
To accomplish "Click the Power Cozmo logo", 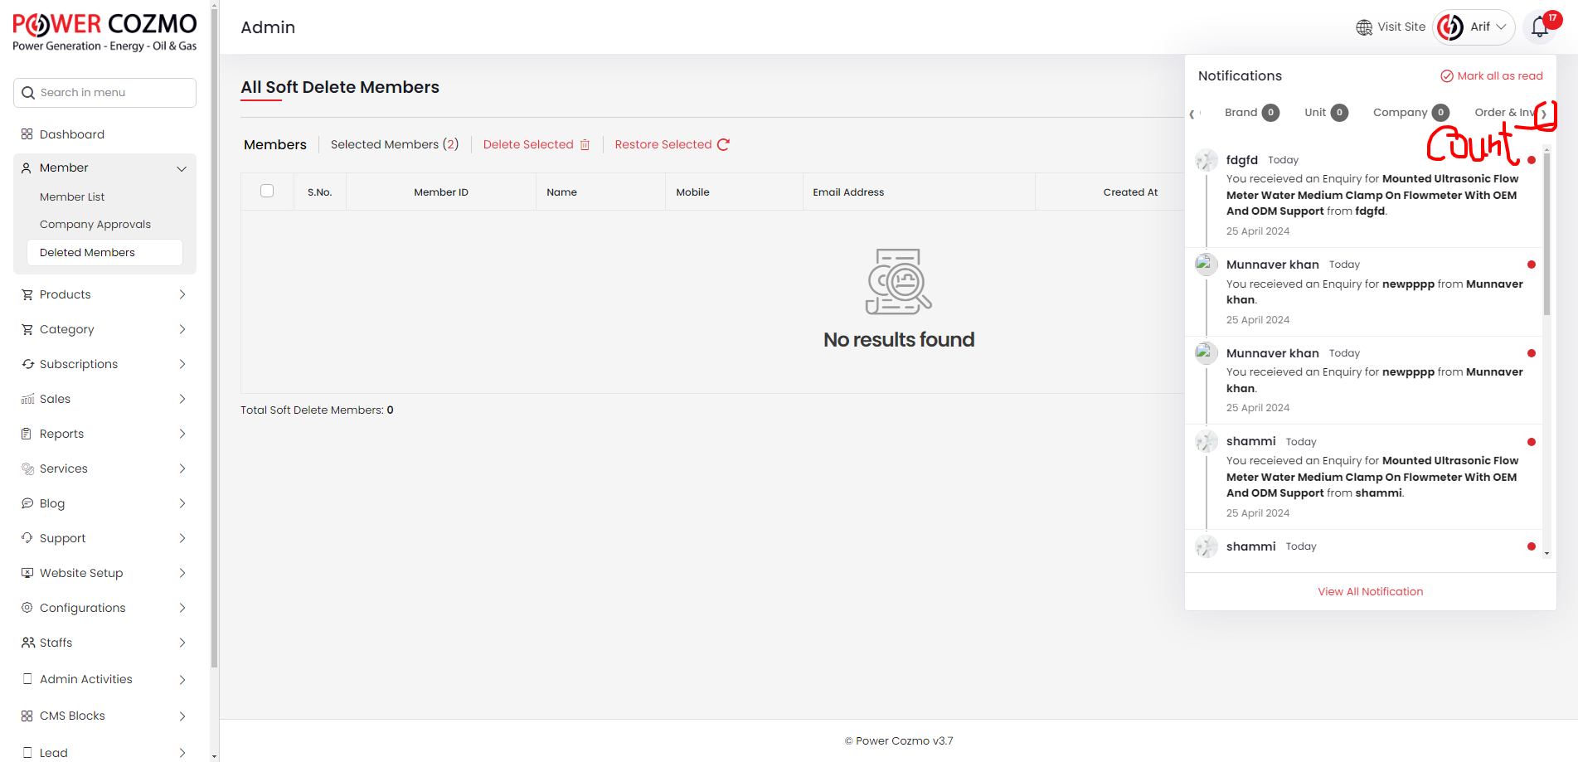I will point(104,32).
